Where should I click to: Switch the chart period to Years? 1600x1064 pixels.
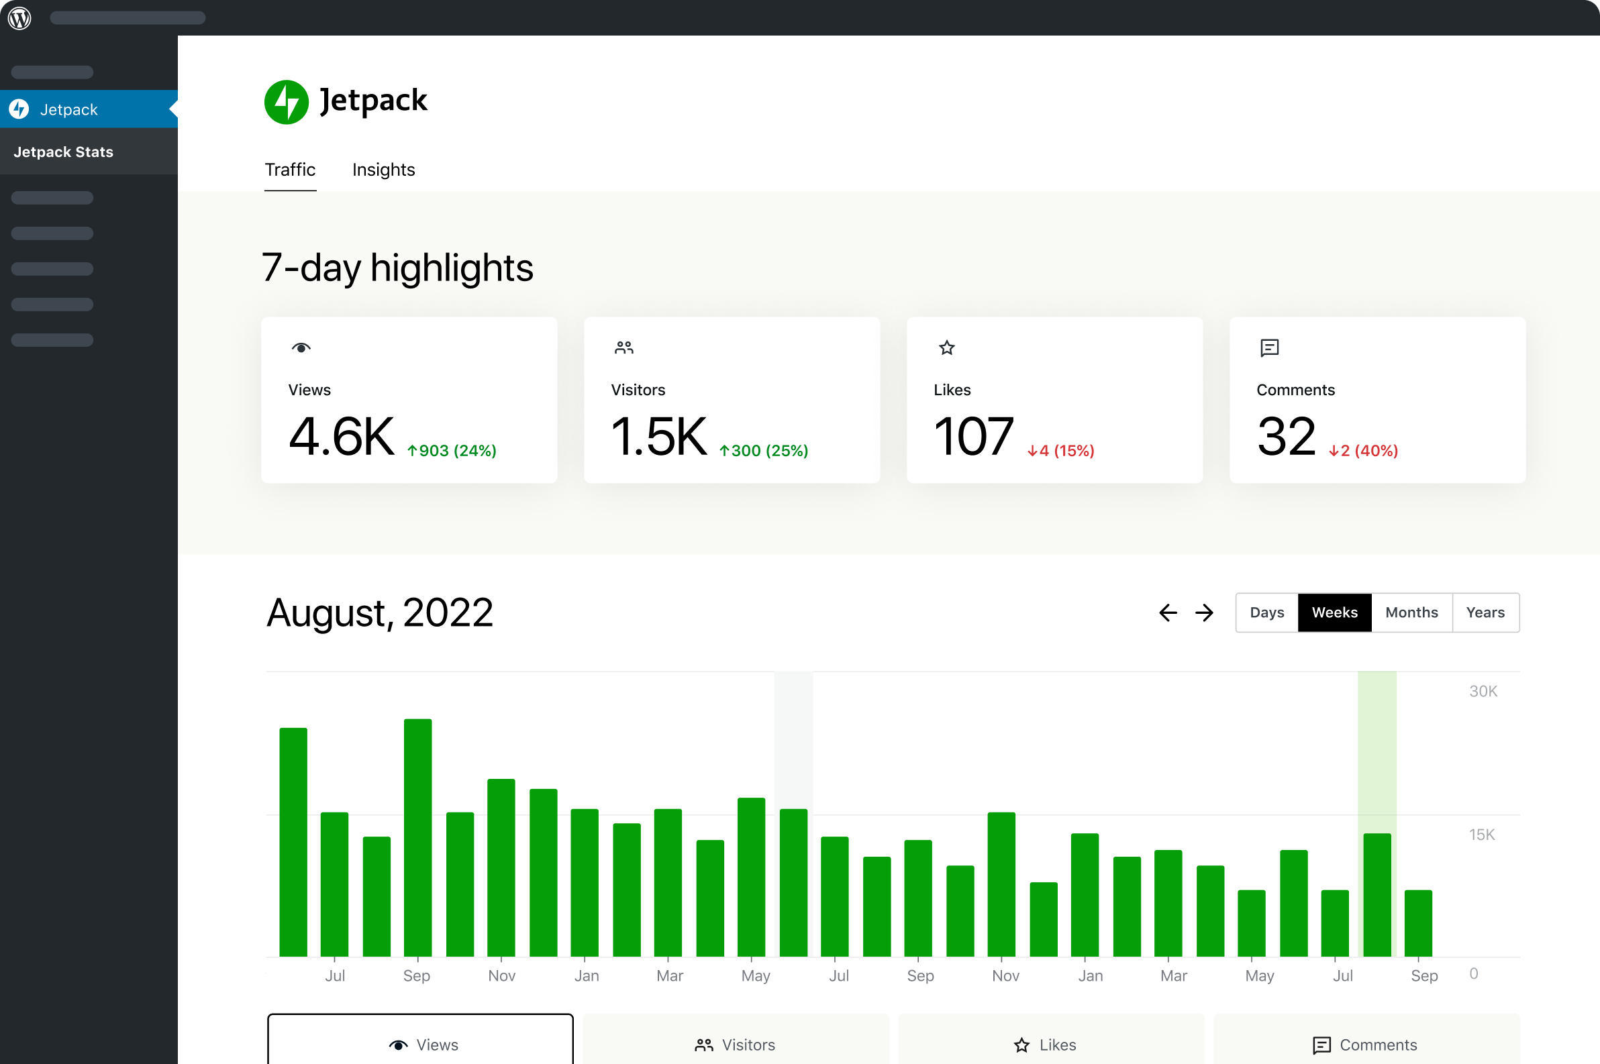pyautogui.click(x=1485, y=612)
